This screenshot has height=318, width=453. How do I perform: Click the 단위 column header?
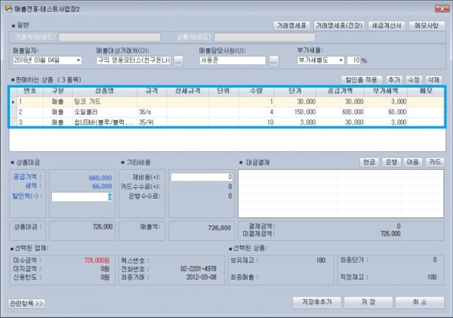click(x=223, y=91)
